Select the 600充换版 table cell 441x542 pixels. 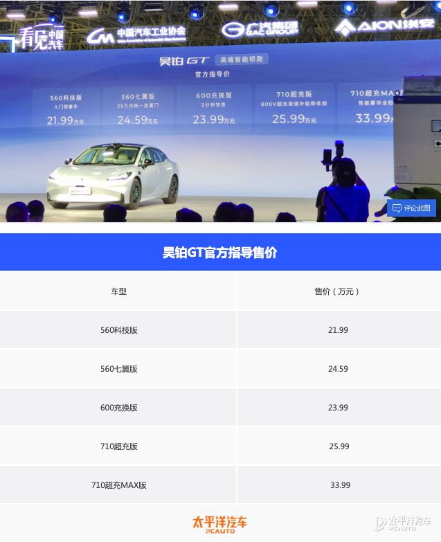[118, 407]
